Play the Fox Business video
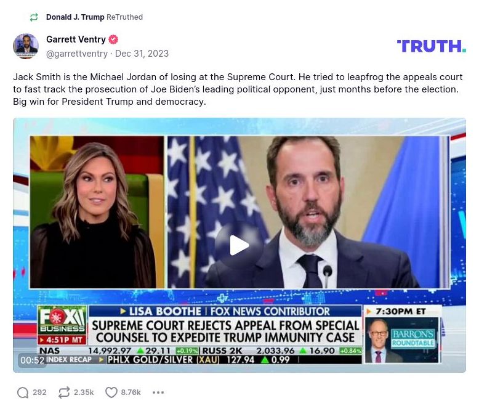This screenshot has width=479, height=411. click(239, 245)
